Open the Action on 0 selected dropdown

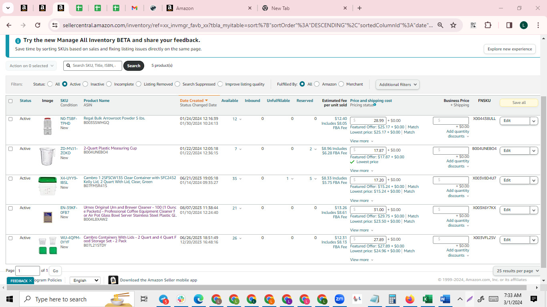coord(31,66)
